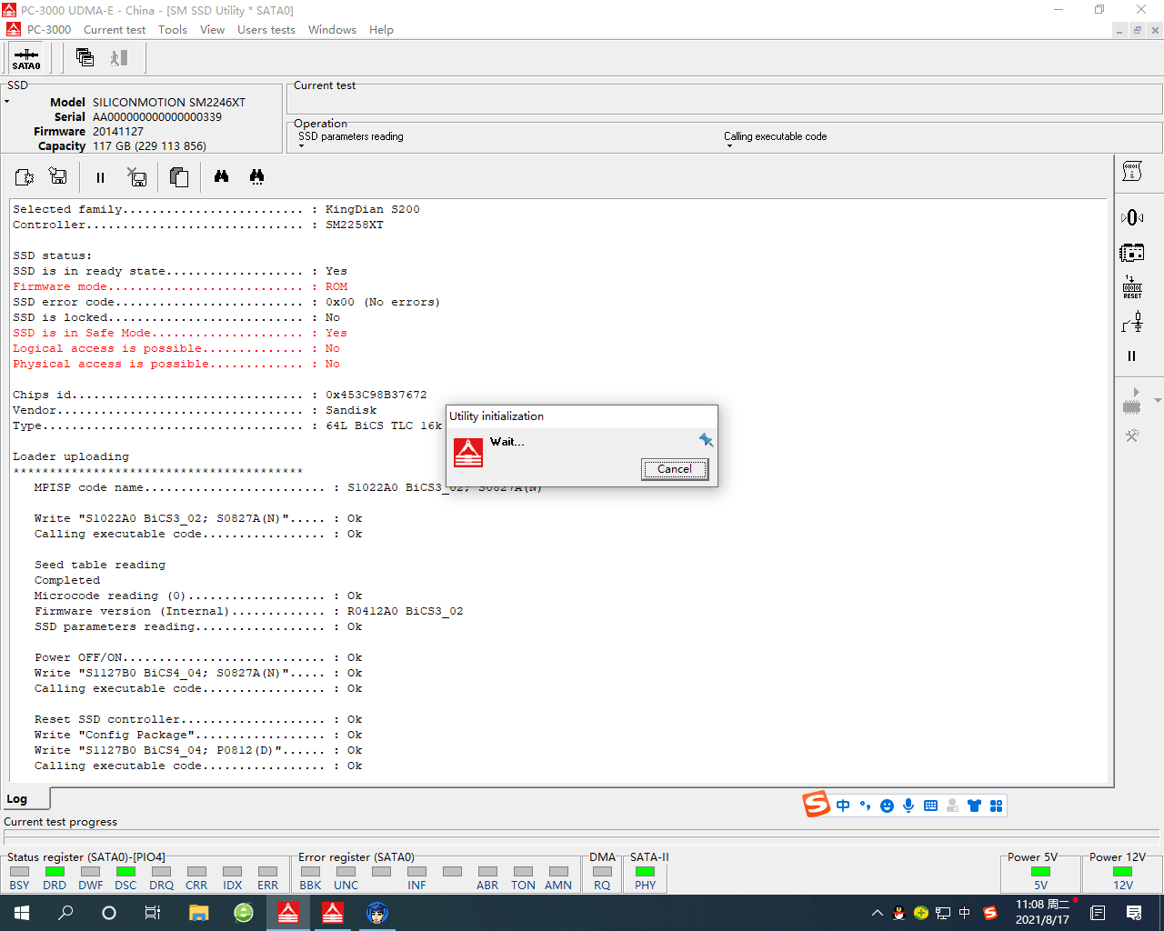Image resolution: width=1164 pixels, height=931 pixels.
Task: Click the BSY status indicator
Action: point(19,871)
